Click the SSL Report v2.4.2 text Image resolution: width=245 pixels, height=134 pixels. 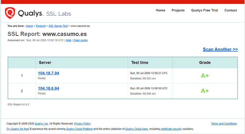pos(18,104)
